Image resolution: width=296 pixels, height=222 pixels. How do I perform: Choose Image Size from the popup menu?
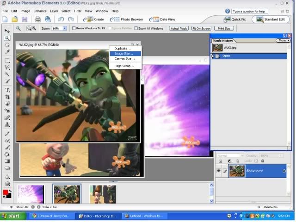(x=123, y=54)
